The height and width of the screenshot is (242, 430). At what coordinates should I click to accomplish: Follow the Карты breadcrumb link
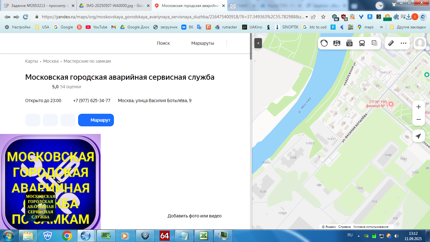coord(31,61)
